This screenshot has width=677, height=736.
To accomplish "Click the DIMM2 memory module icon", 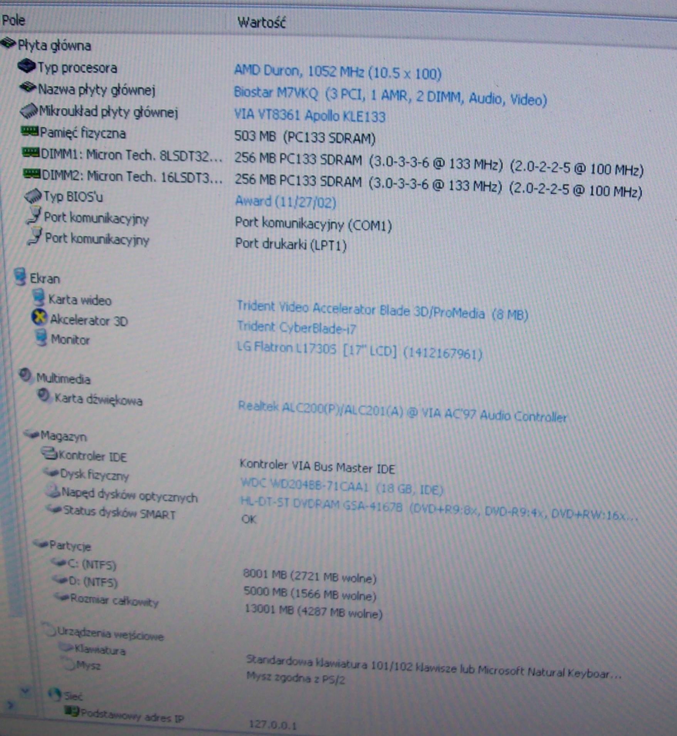I will point(32,174).
